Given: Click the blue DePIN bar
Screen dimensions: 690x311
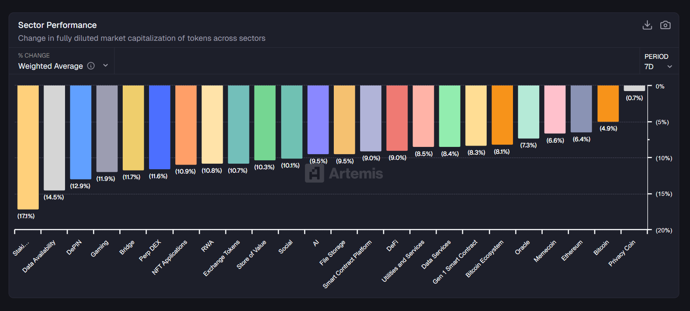Looking at the screenshot, I should [81, 132].
